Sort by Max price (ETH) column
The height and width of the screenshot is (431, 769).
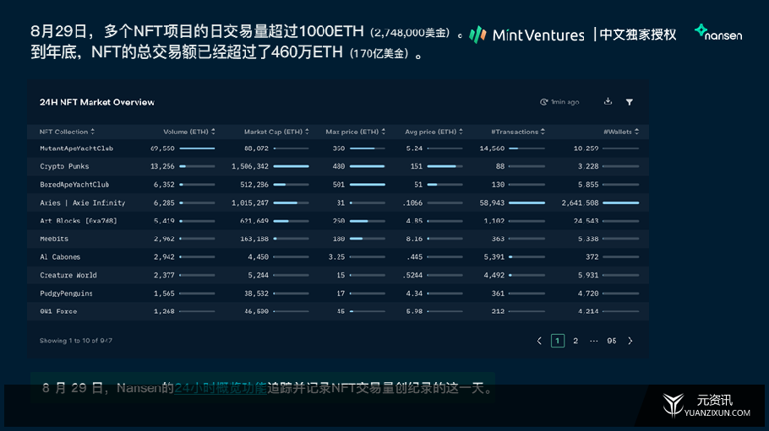[356, 132]
